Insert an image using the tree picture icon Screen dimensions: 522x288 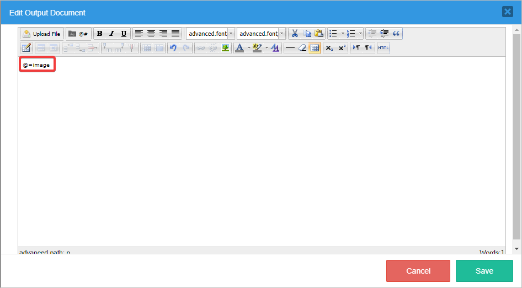click(x=225, y=48)
